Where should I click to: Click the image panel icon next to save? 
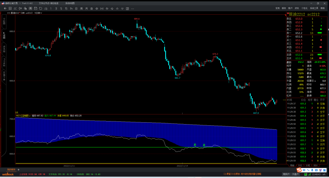[x=30, y=9]
